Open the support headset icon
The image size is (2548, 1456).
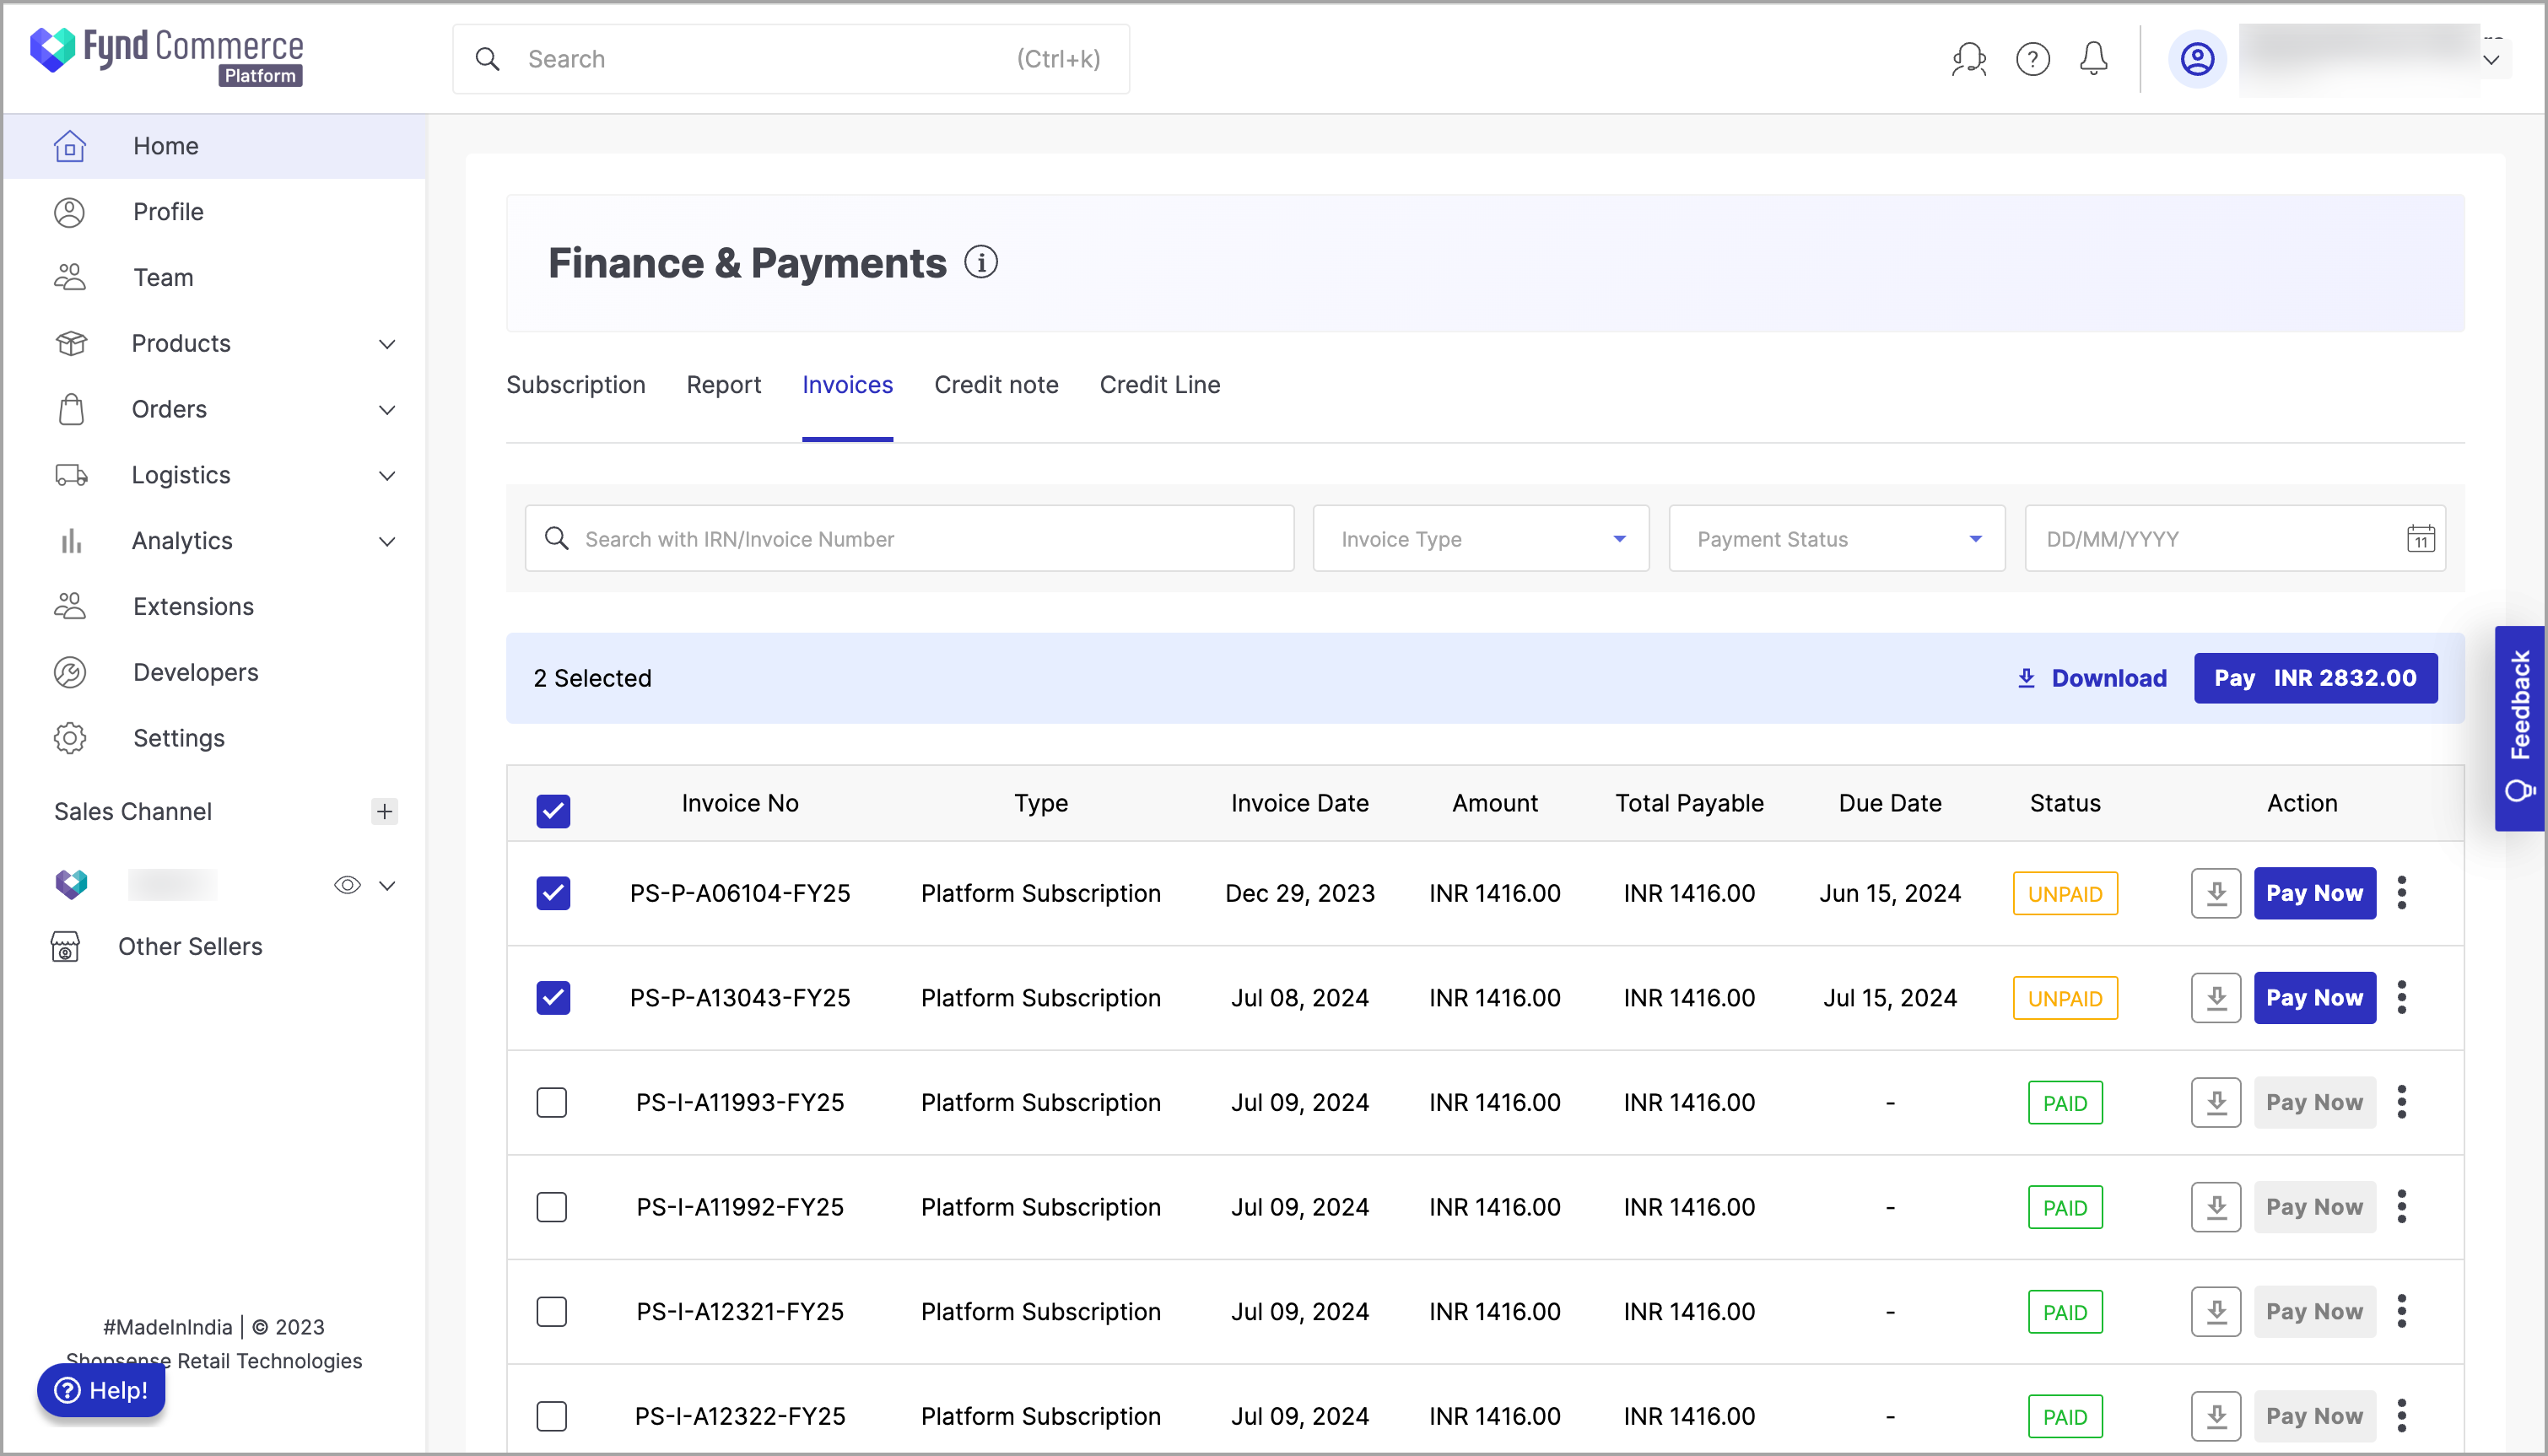point(1968,59)
